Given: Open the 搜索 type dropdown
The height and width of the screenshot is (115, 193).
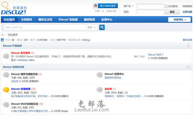Looking at the screenshot, I should tap(91, 27).
